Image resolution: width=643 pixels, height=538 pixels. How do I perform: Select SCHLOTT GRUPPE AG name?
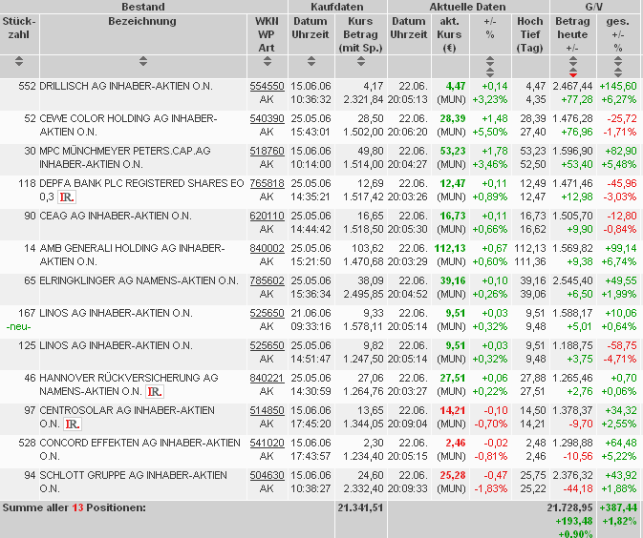point(133,482)
